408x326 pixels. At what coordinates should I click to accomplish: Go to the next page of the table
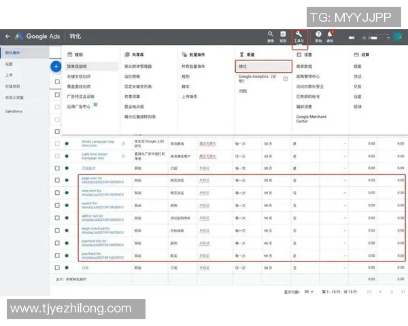[x=392, y=291]
